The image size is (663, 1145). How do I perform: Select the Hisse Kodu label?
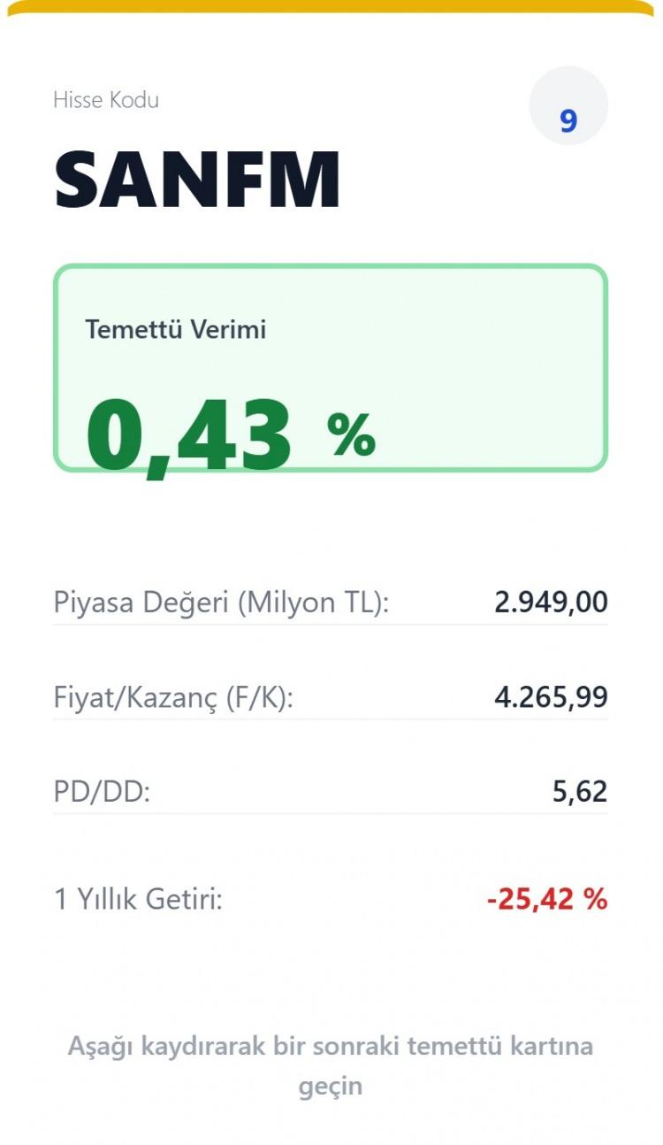coord(106,100)
